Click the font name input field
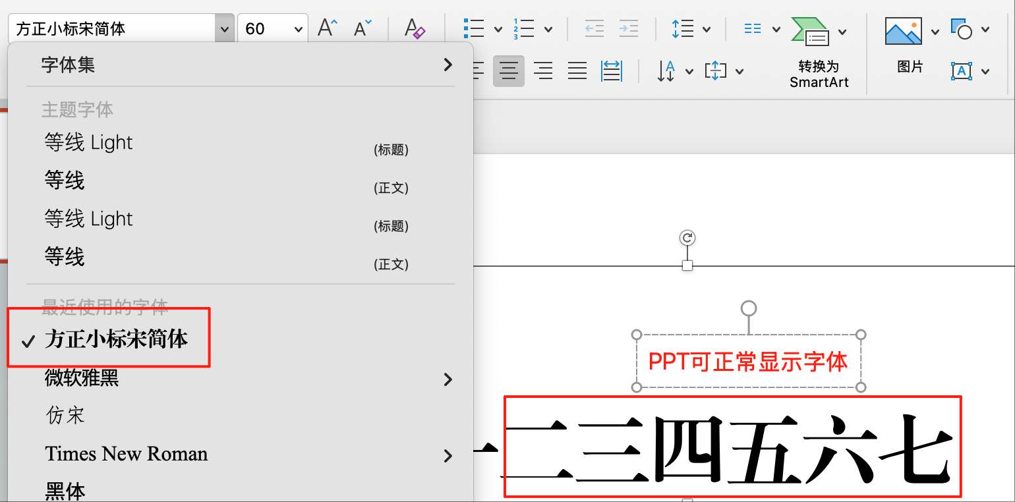The height and width of the screenshot is (502, 1015). click(x=112, y=29)
